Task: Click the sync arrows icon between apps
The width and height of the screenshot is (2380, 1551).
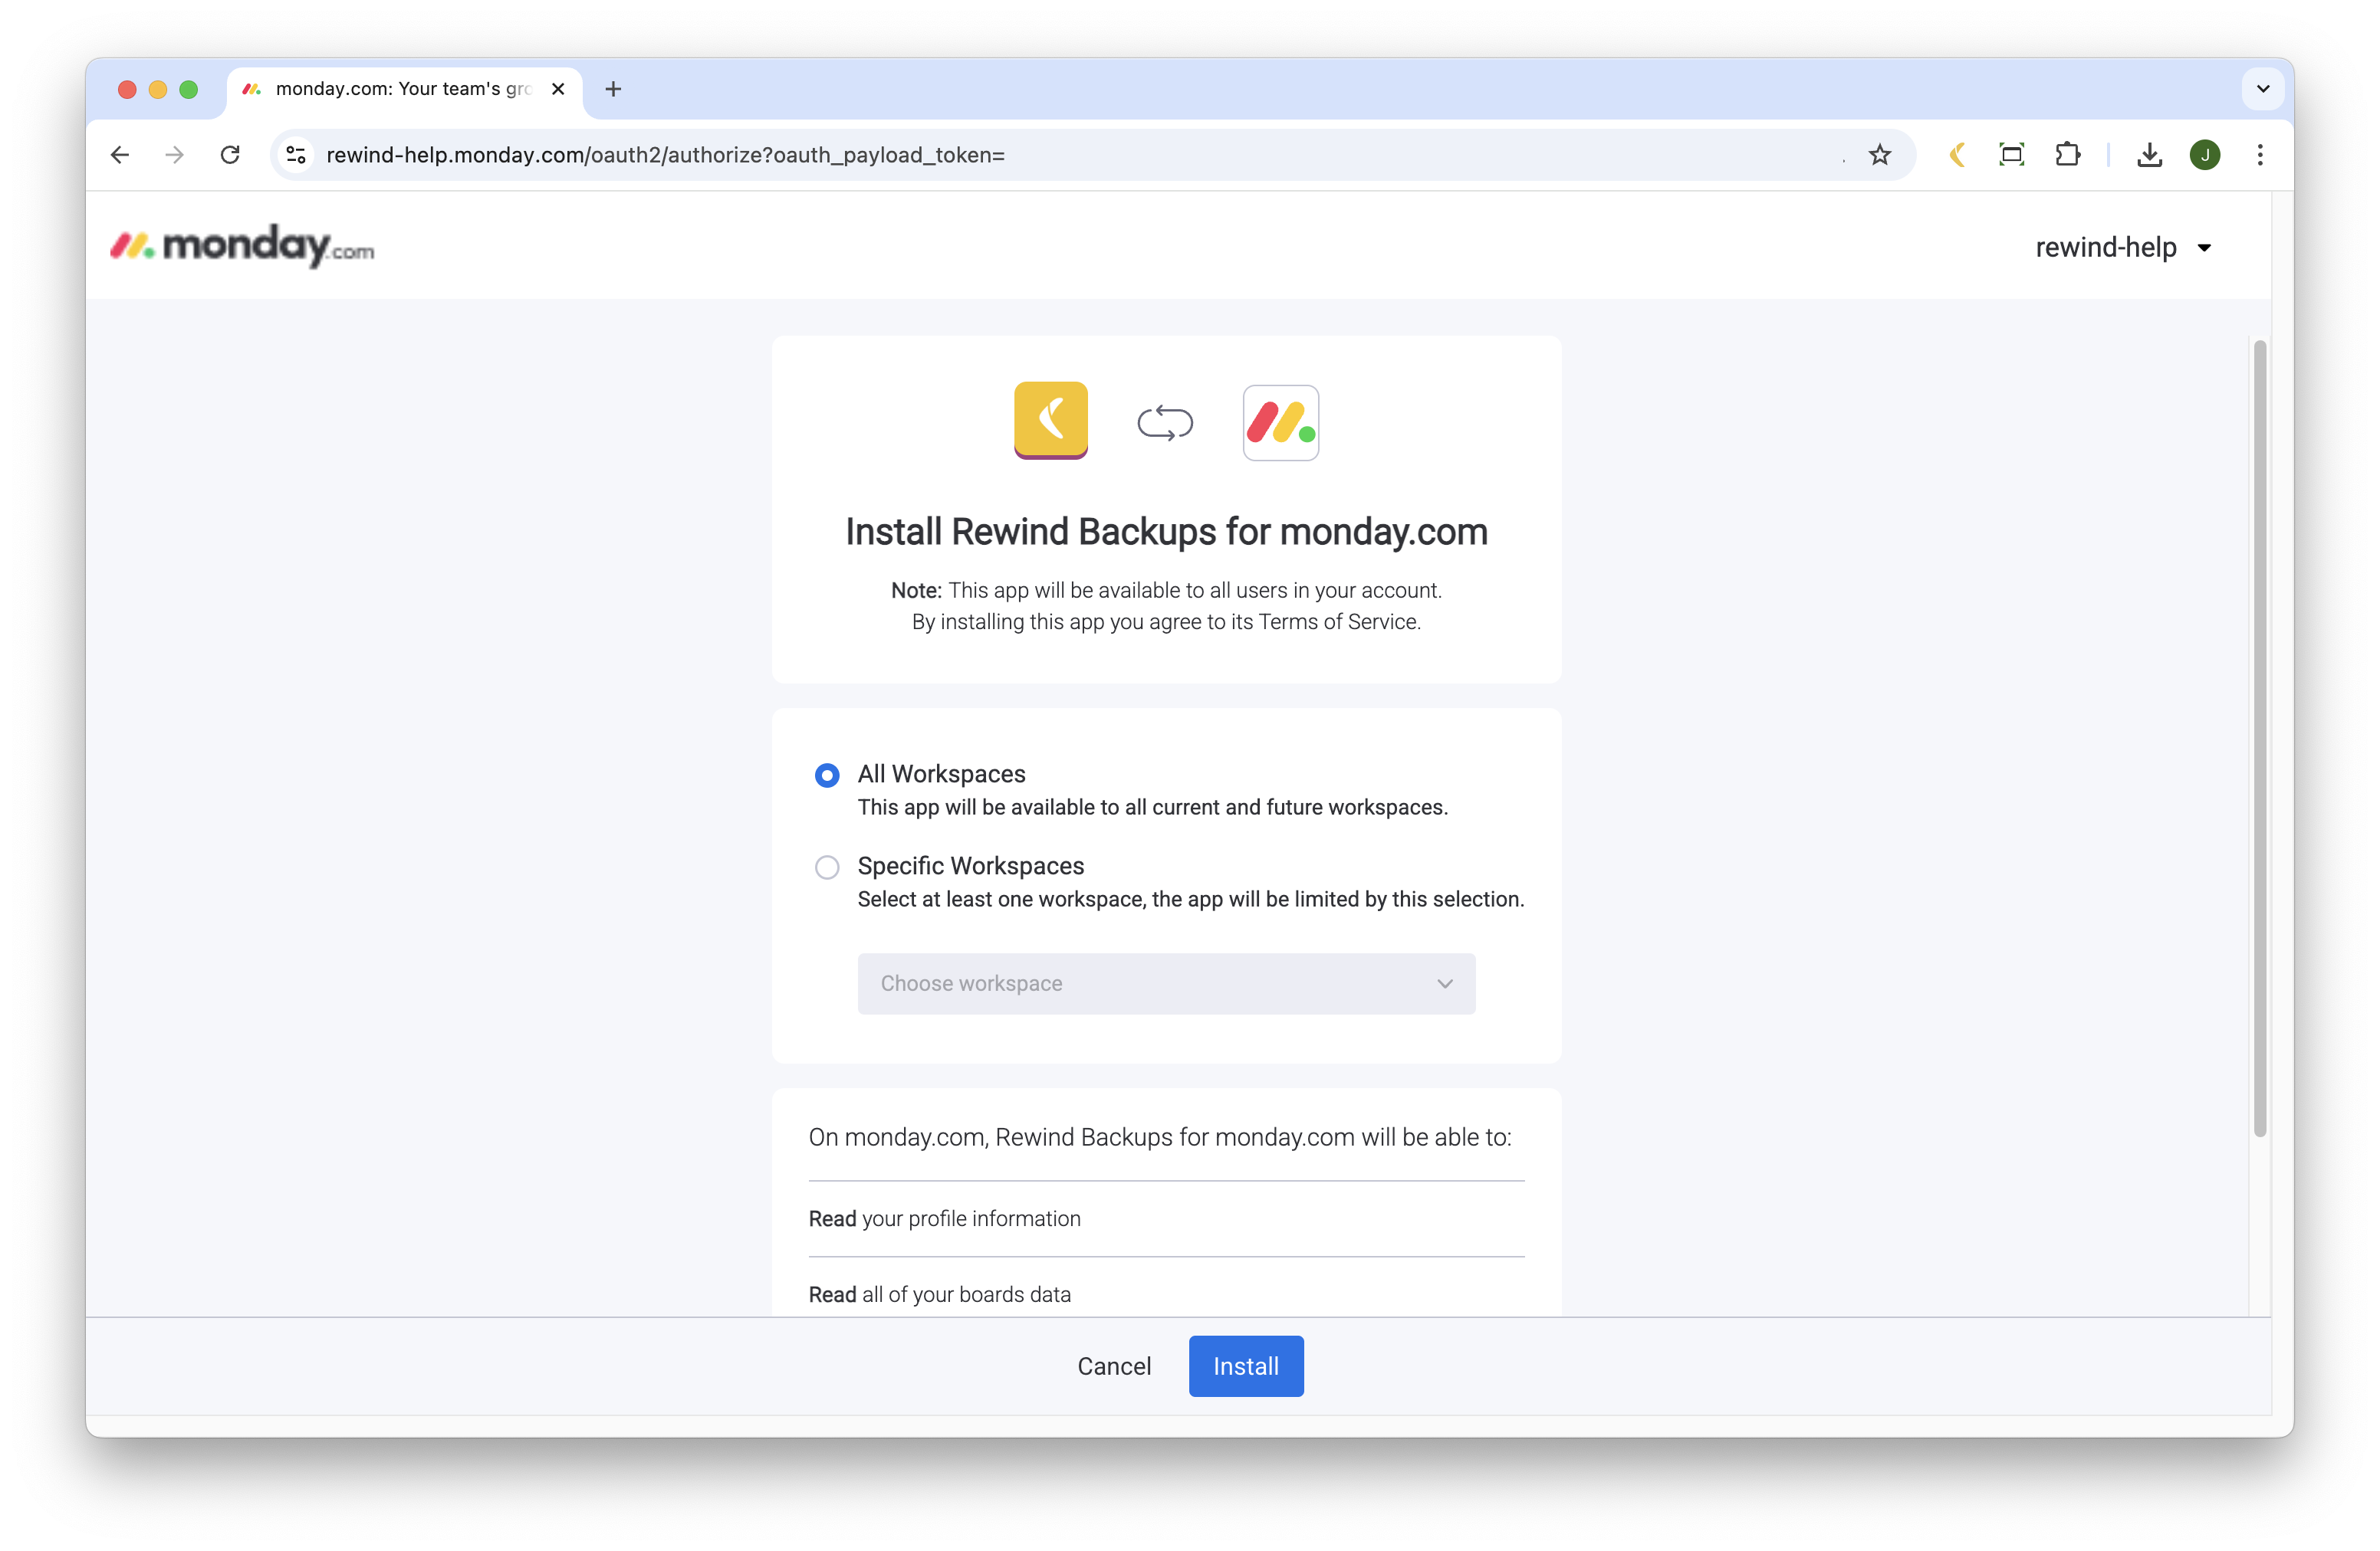Action: coord(1165,423)
